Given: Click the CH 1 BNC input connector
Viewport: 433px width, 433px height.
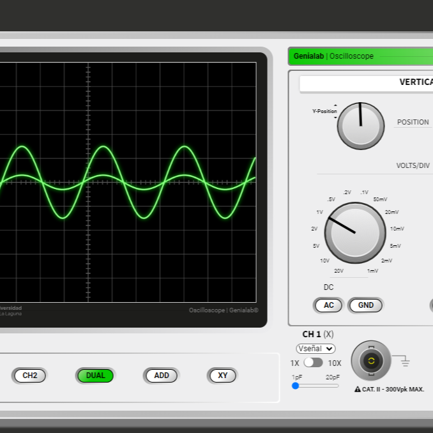Looking at the screenshot, I should click(370, 361).
